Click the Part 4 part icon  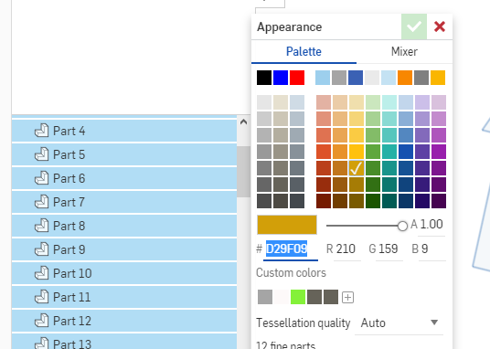pyautogui.click(x=41, y=131)
